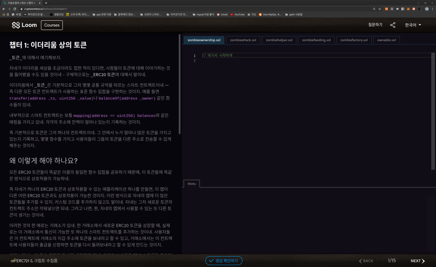
Task: Click heading 왜 이렇게 해야 하나요?
Action: click(43, 160)
